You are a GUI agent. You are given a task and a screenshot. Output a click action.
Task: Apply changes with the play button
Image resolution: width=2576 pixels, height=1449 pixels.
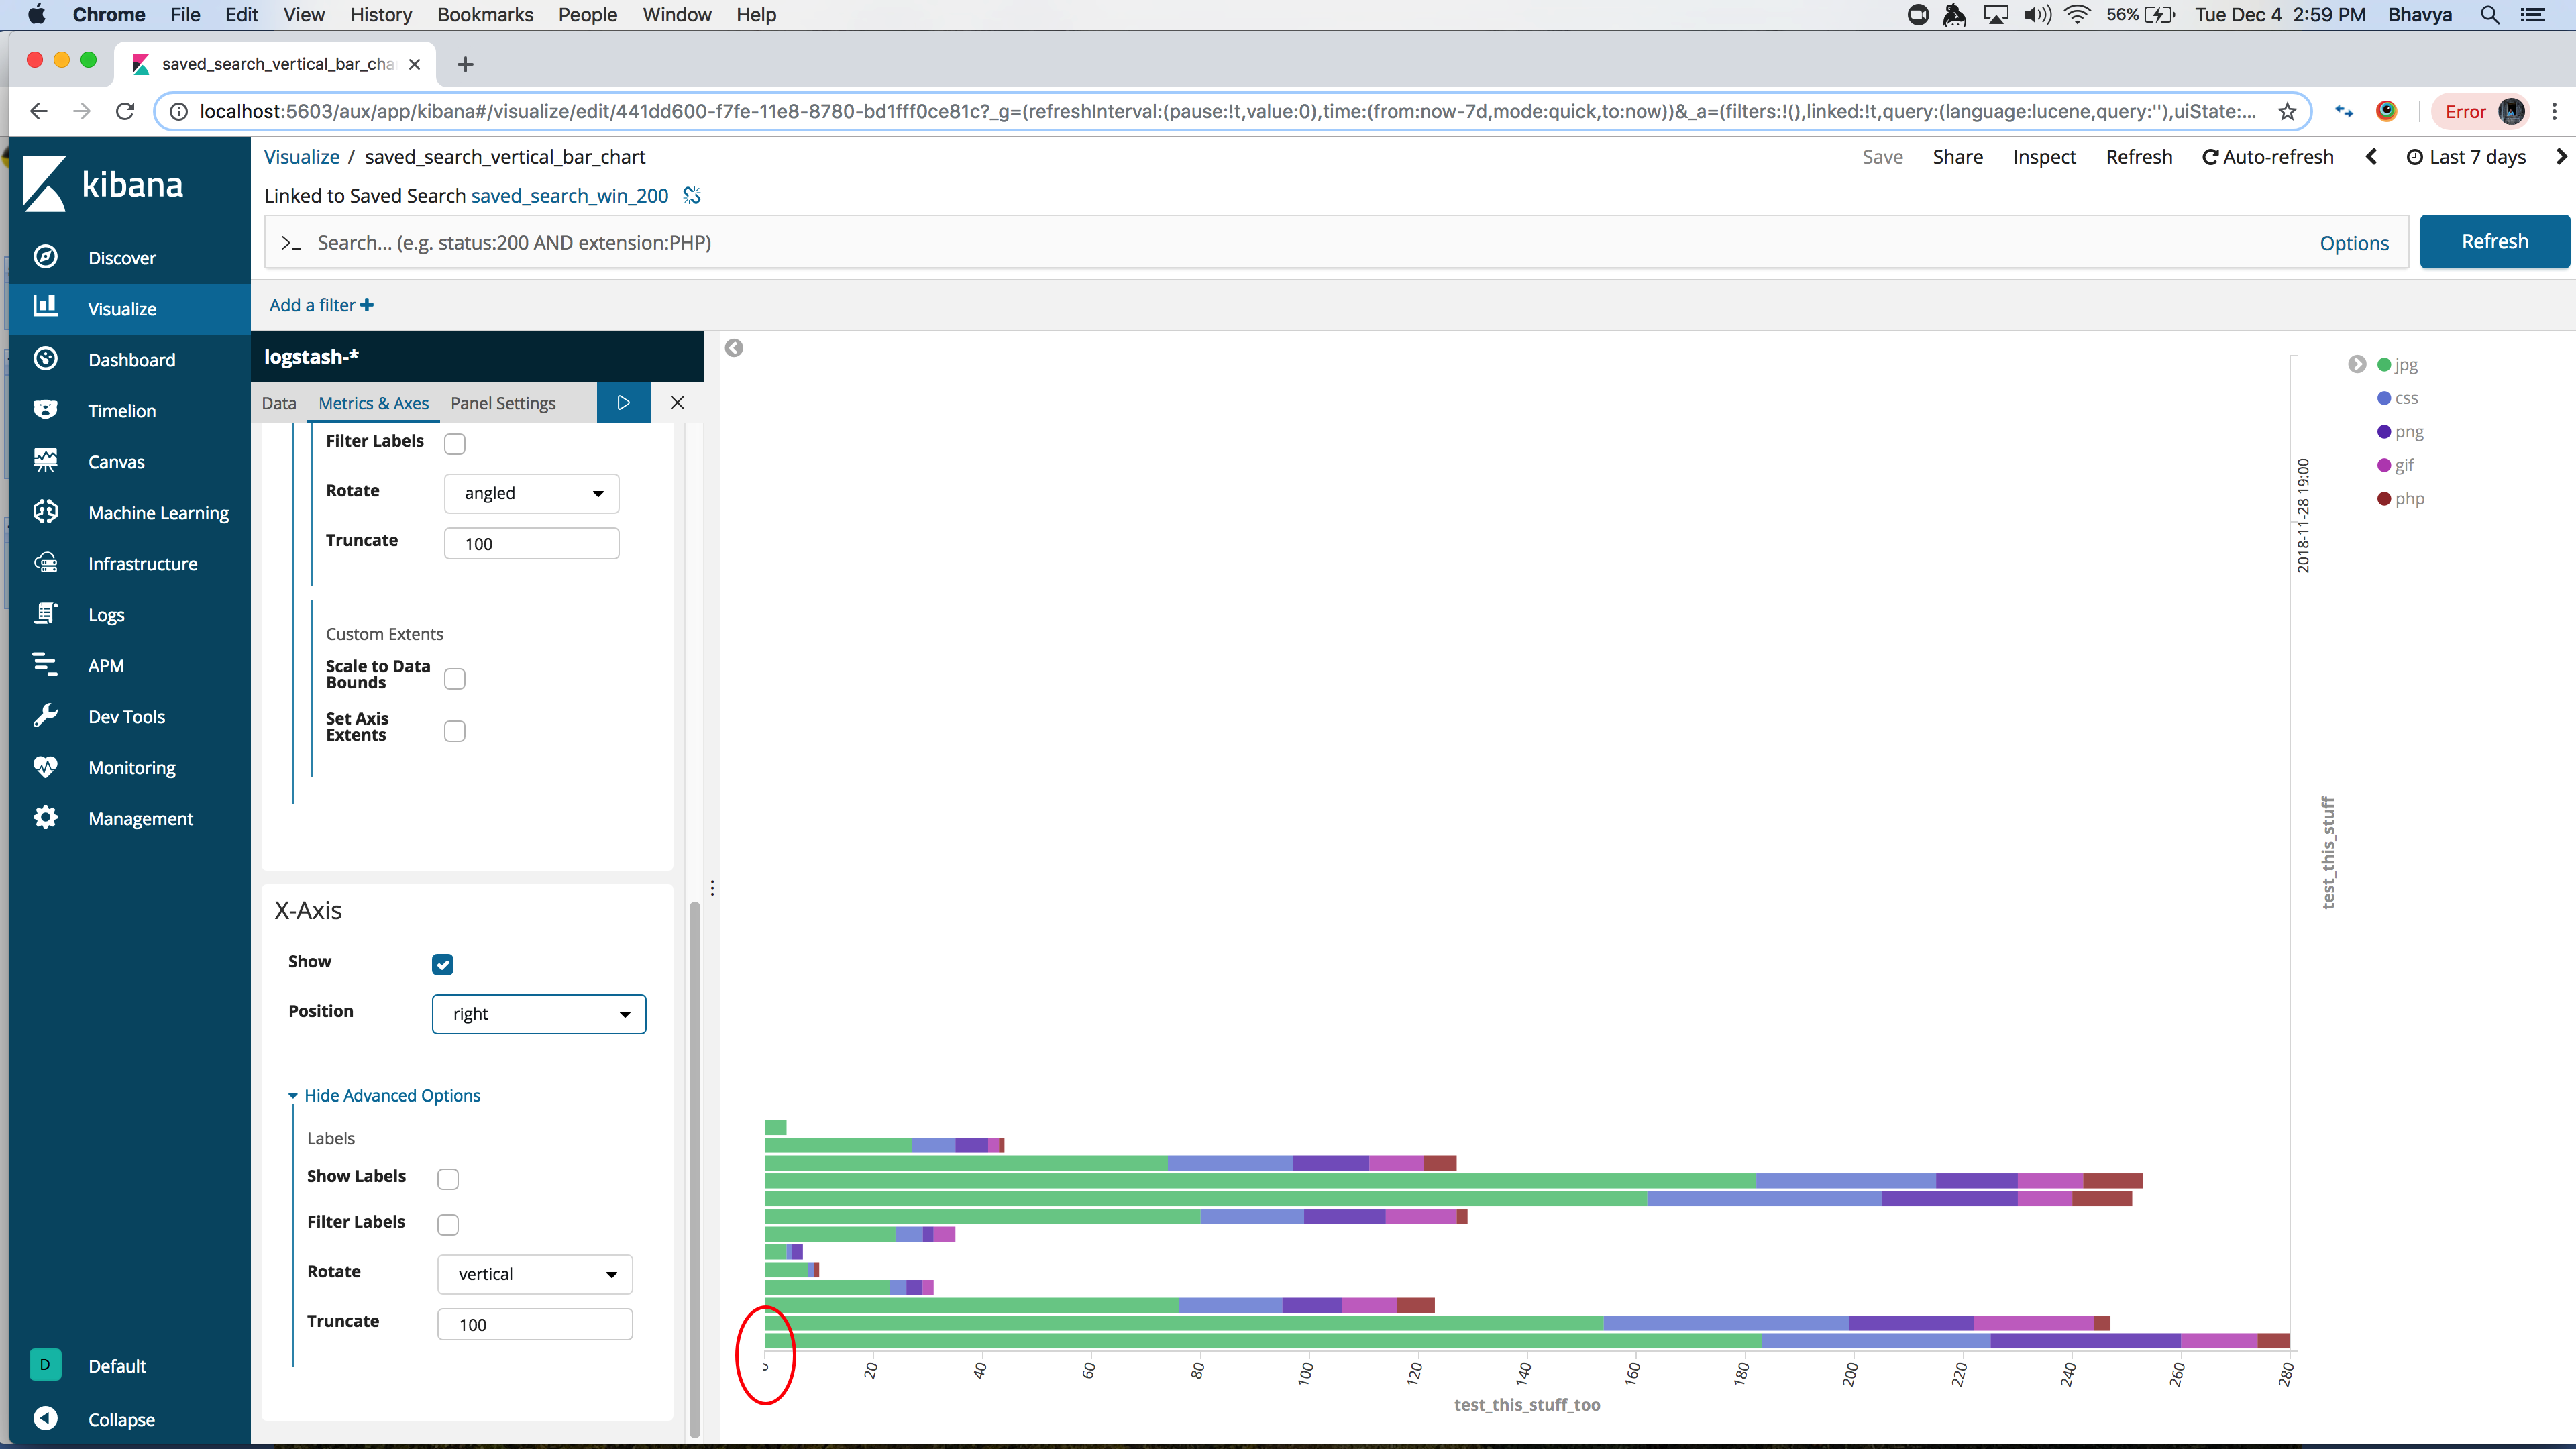(x=623, y=403)
